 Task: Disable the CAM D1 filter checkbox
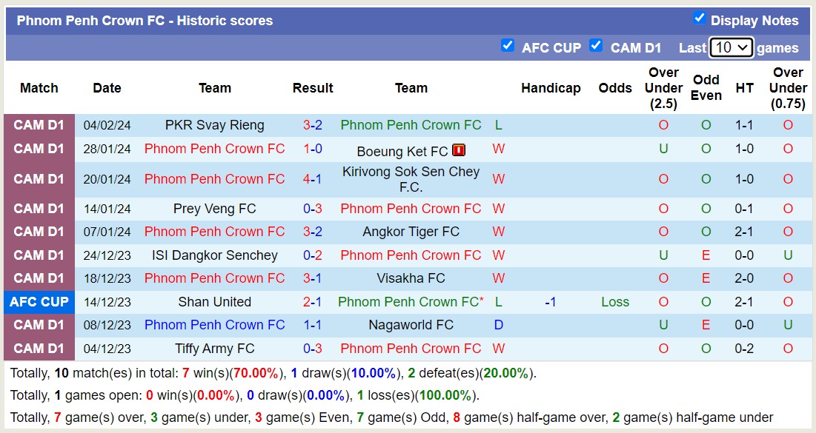(596, 45)
